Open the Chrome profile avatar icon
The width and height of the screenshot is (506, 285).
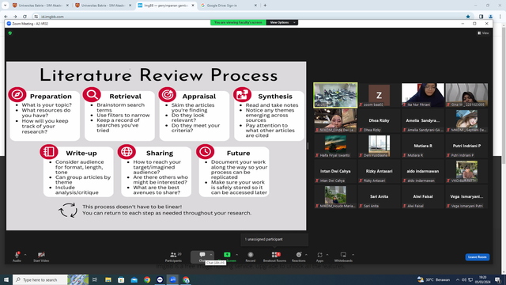click(x=490, y=17)
